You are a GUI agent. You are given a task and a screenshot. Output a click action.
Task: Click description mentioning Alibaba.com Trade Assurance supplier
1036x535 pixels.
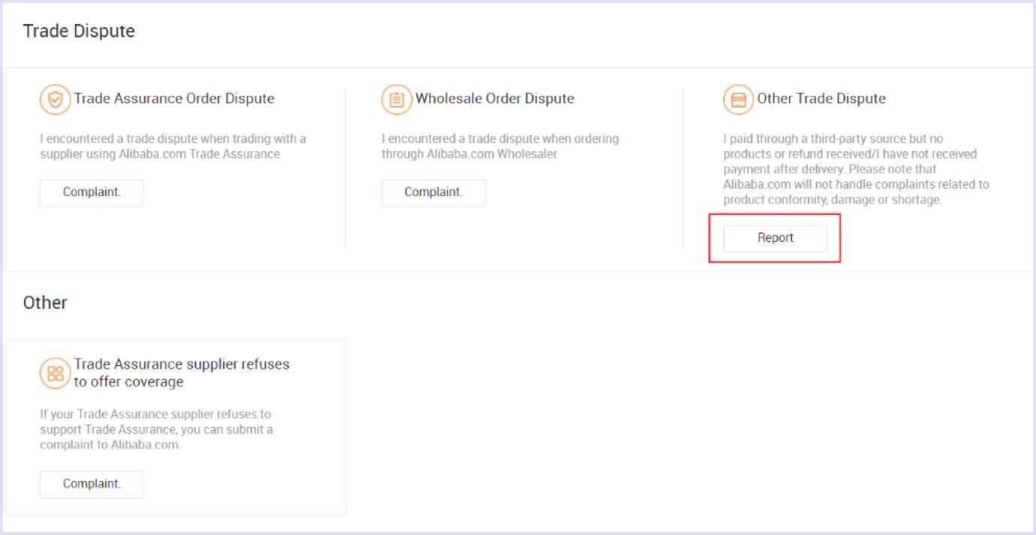173,147
